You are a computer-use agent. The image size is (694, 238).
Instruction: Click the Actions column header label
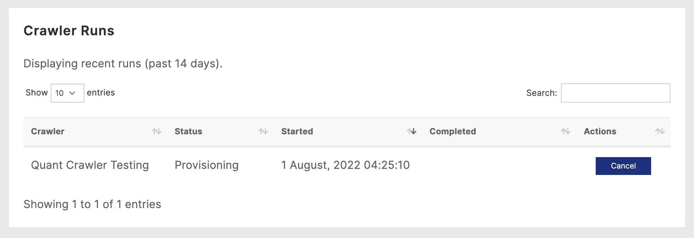600,131
